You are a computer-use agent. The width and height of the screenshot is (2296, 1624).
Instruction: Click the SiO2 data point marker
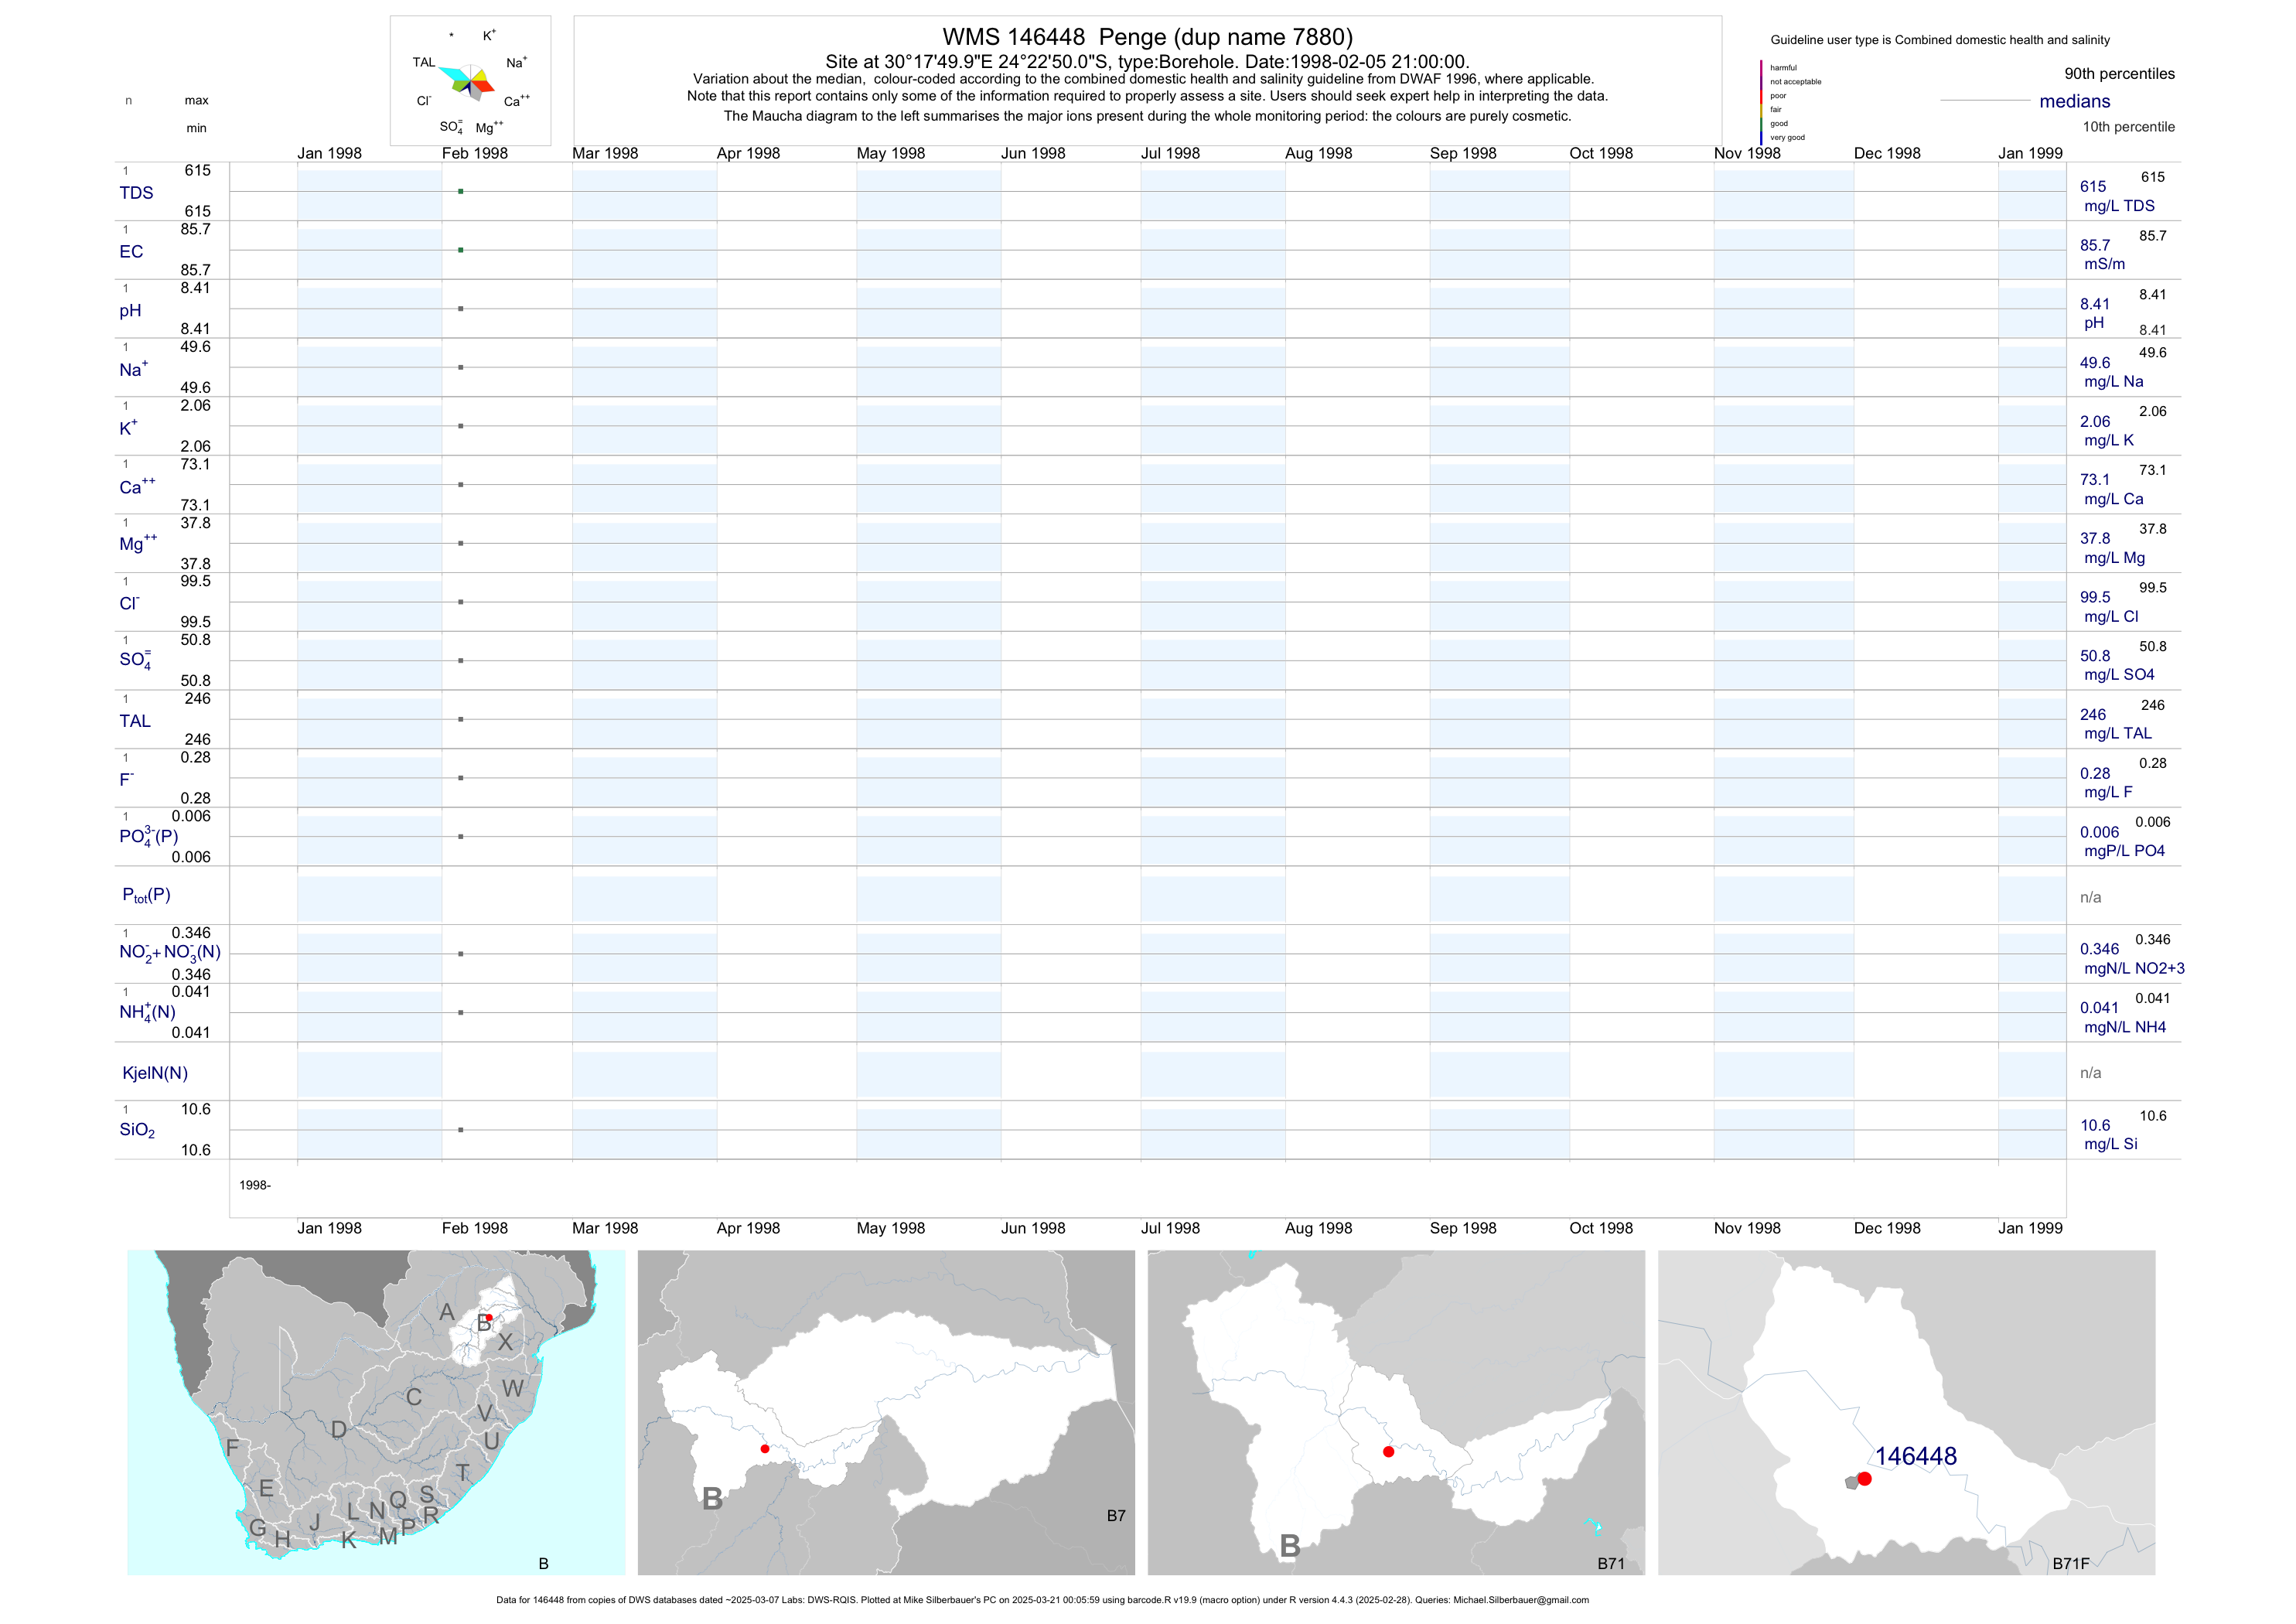[x=460, y=1130]
